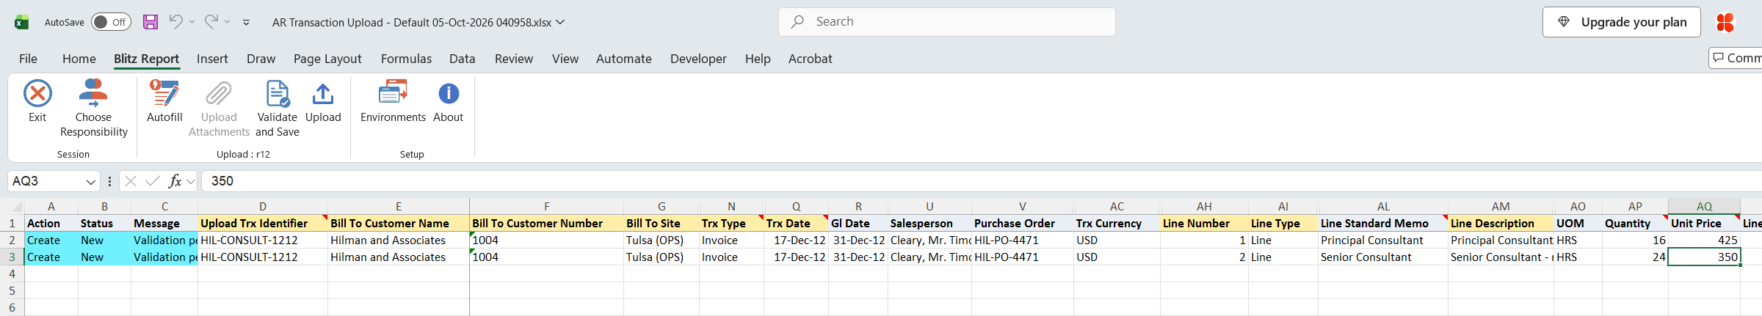1762x316 pixels.
Task: Click the Exit session icon
Action: (37, 94)
